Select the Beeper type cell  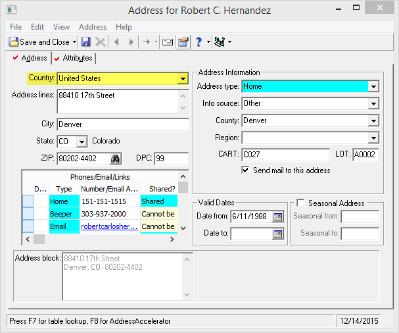point(64,214)
